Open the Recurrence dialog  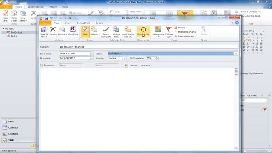(x=143, y=31)
